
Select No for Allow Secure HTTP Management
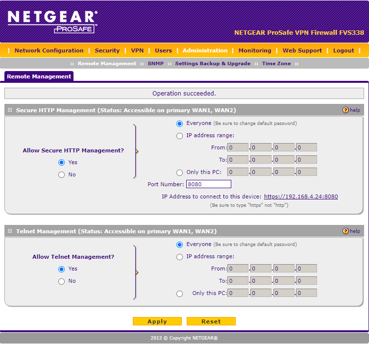point(61,174)
